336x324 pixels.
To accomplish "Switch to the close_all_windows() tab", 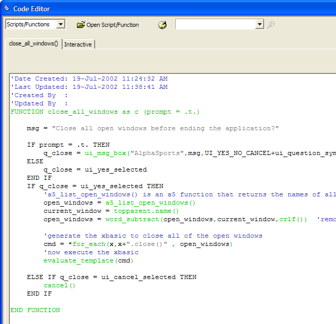I will tap(34, 44).
